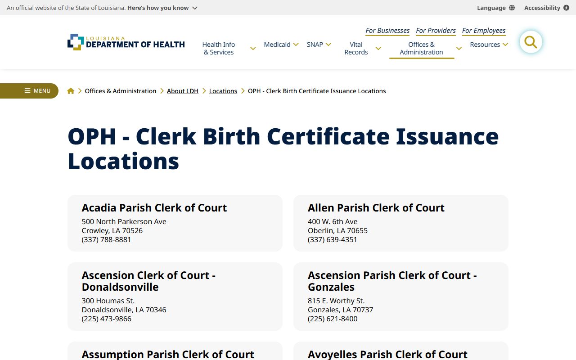
Task: Click the Accessibility person icon
Action: pos(566,8)
